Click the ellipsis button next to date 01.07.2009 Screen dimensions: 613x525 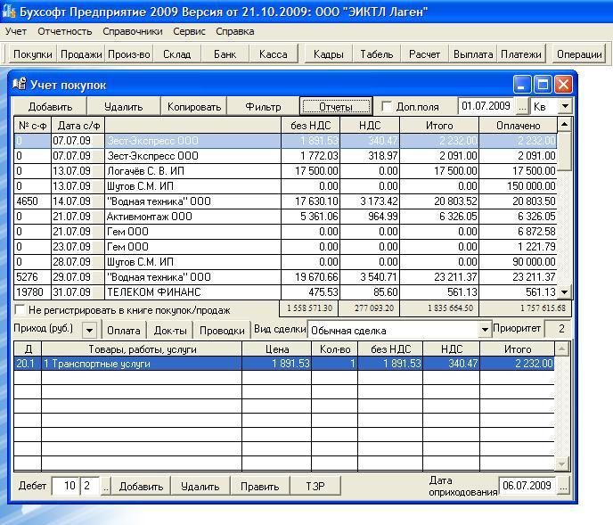(522, 107)
